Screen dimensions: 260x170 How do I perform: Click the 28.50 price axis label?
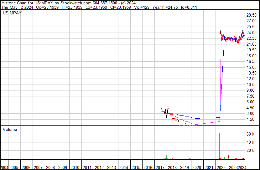(251, 16)
